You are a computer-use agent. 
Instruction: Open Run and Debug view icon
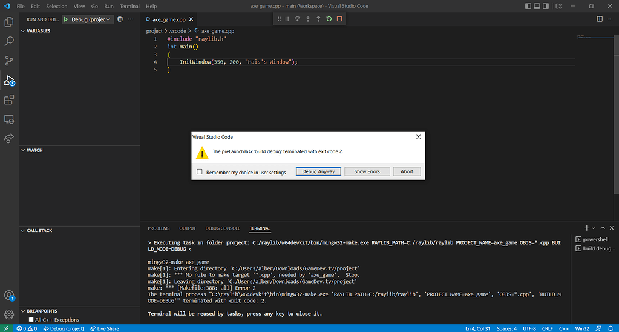pyautogui.click(x=8, y=80)
